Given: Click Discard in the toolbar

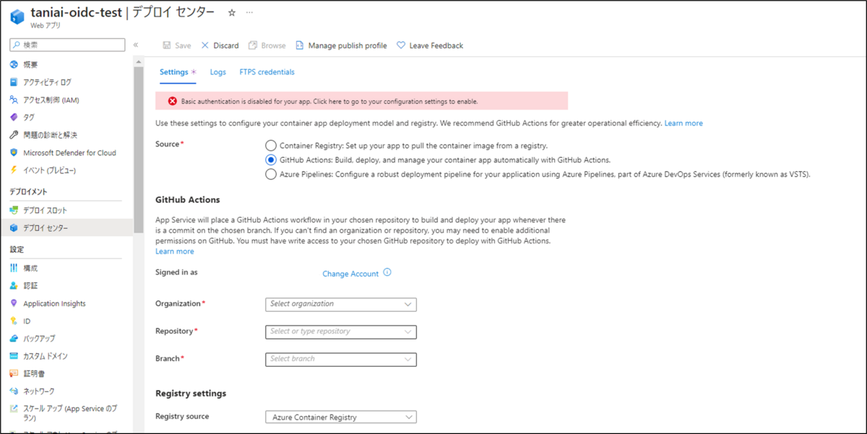Looking at the screenshot, I should tap(220, 45).
